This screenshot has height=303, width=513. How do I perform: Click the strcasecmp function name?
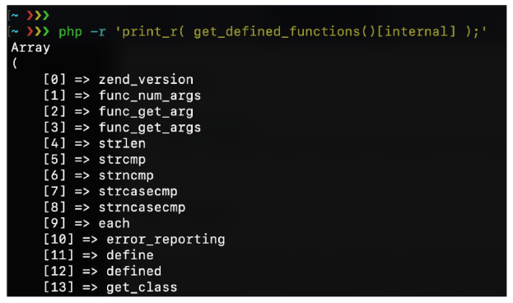[138, 192]
